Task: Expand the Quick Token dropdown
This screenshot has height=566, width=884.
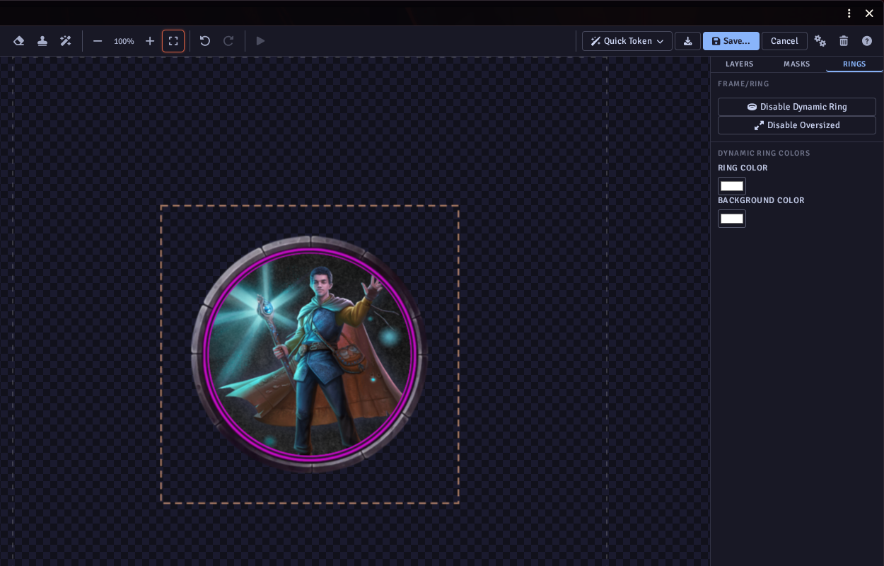Action: (627, 41)
